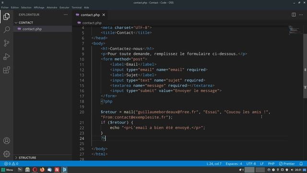Open the file manager taskbar icon
The width and height of the screenshot is (307, 173).
[27, 170]
